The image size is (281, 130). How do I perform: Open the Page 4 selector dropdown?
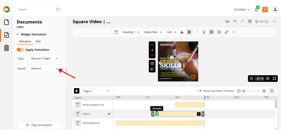coord(97,91)
